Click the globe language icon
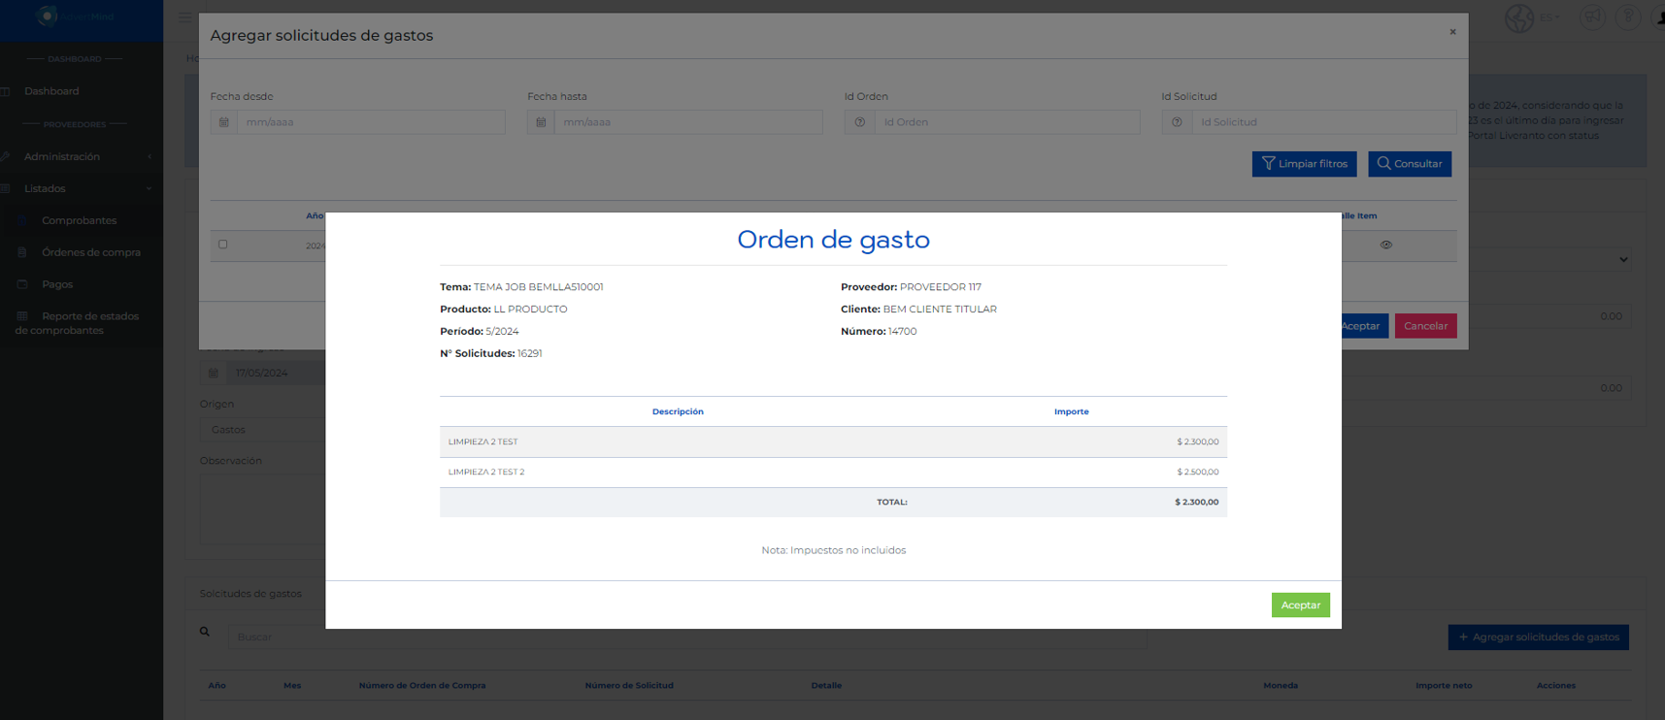1665x720 pixels. (x=1519, y=17)
